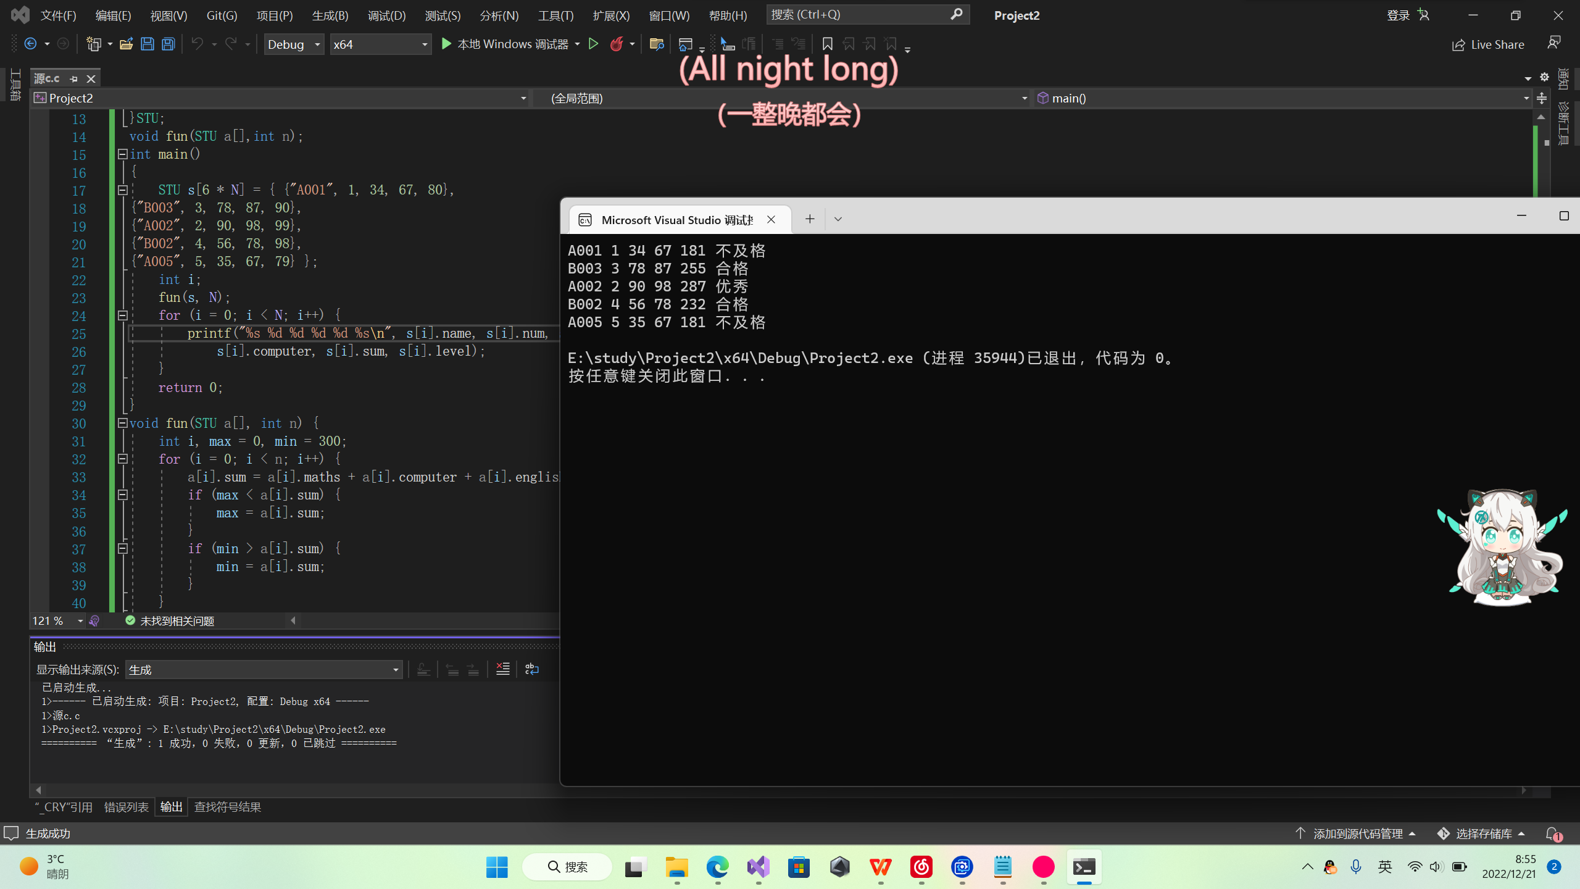Click the Hot Reload flame icon
1580x889 pixels.
[616, 44]
